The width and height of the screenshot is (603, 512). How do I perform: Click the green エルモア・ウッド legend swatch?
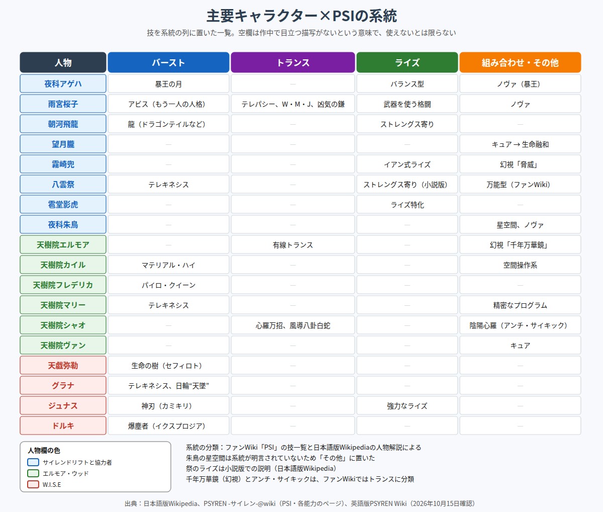(33, 473)
